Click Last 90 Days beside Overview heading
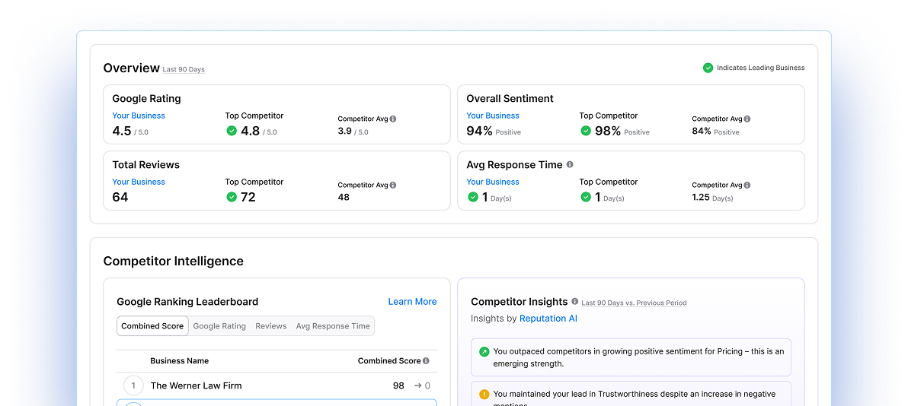Viewport: 908px width, 406px height. (x=184, y=70)
